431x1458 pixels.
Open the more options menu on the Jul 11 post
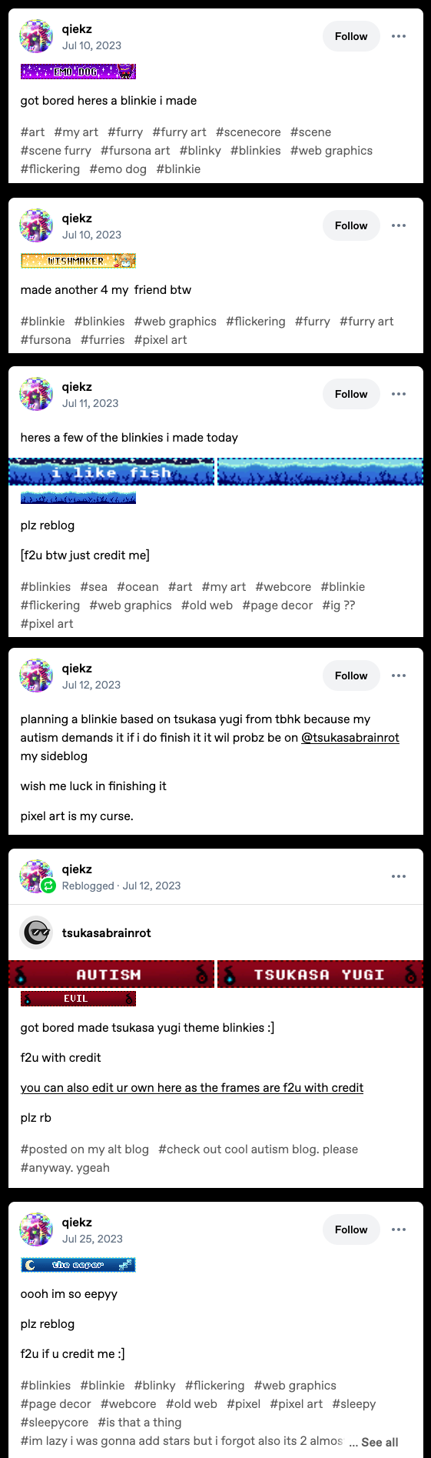point(398,394)
